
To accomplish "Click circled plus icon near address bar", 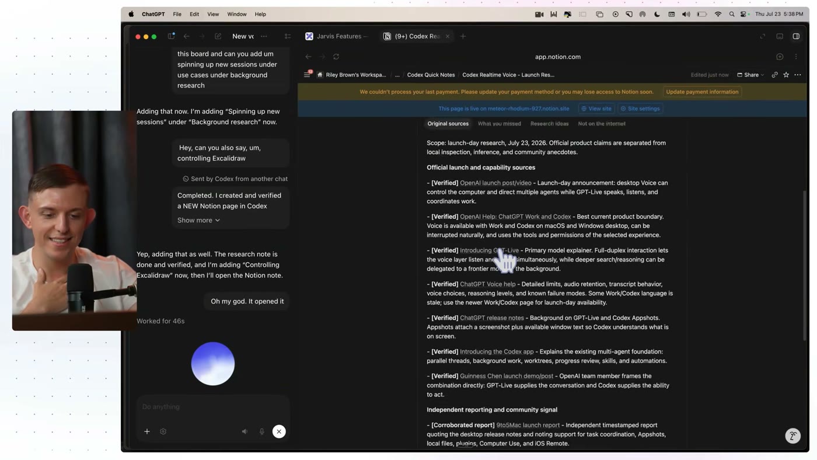I will click(780, 57).
